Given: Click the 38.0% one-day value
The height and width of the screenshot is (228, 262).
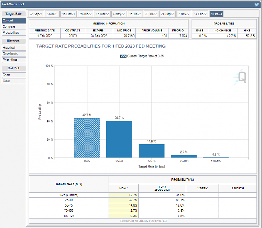Looking at the screenshot, I should (x=180, y=195).
